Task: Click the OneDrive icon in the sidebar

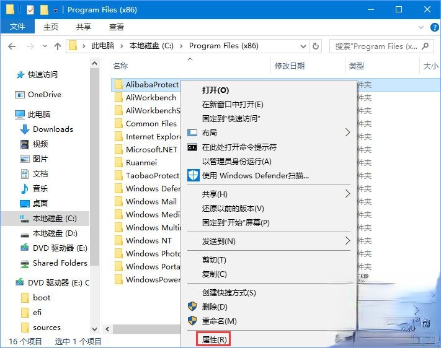Action: 20,95
